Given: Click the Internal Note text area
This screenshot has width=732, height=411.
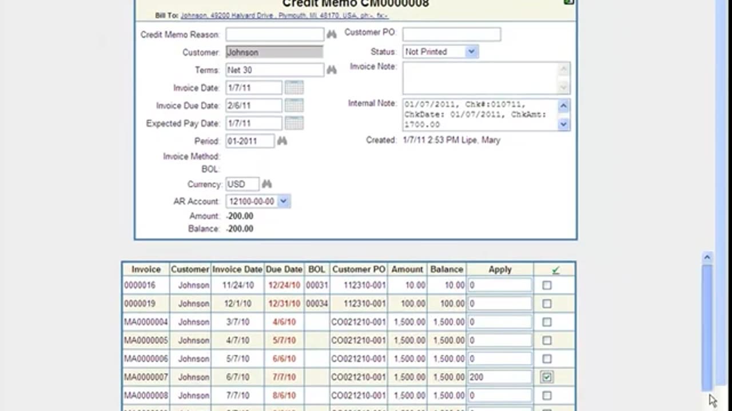Looking at the screenshot, I should (480, 115).
